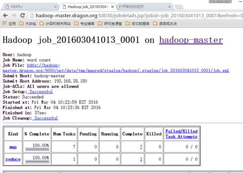This screenshot has width=243, height=173.
Task: Open the third bookmarks folder in the bar
Action: tap(84, 24)
